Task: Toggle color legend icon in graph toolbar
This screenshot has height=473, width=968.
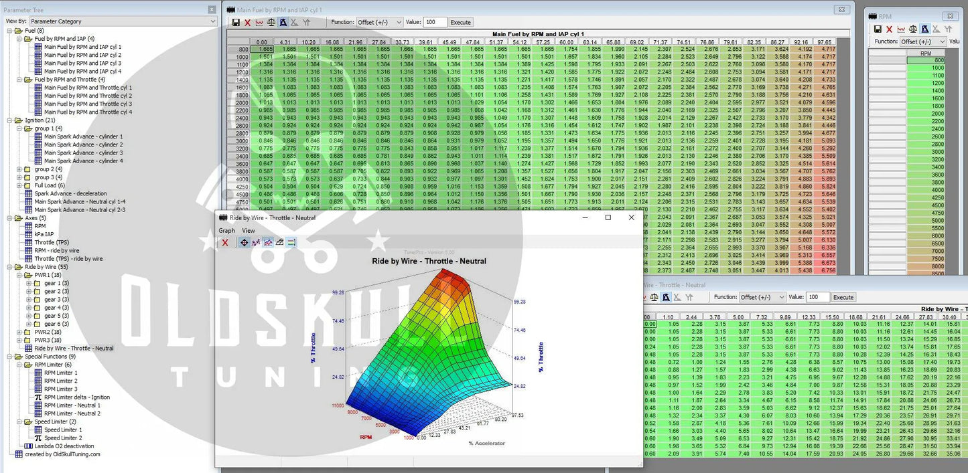Action: pyautogui.click(x=291, y=242)
